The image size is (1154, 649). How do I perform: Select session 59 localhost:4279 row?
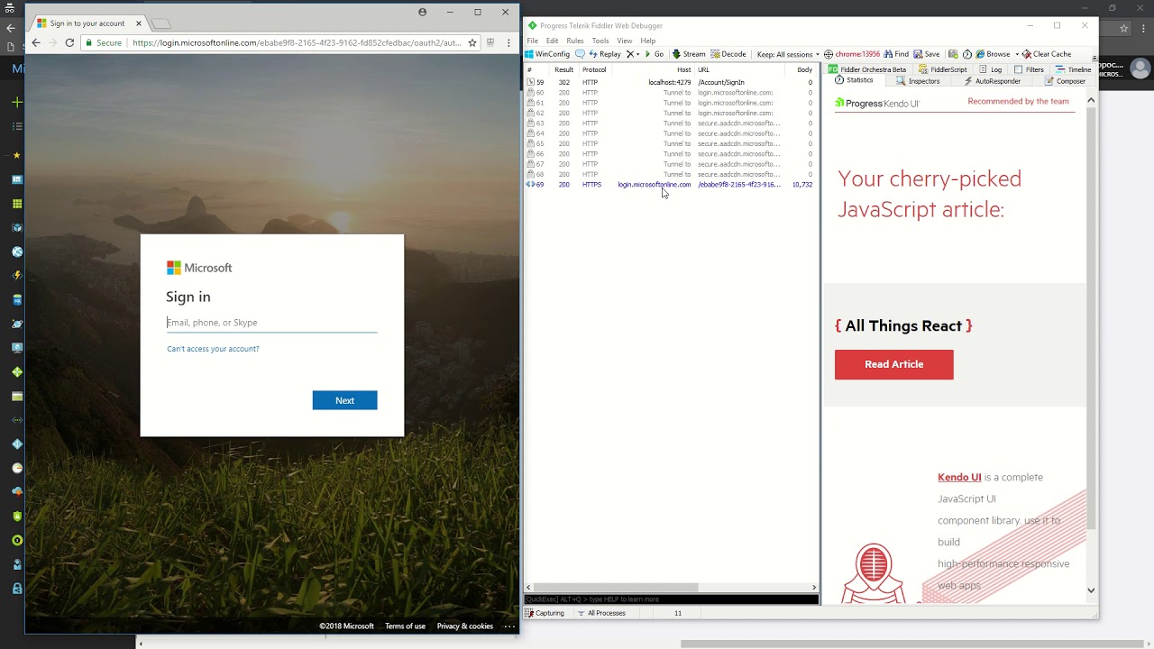point(671,82)
